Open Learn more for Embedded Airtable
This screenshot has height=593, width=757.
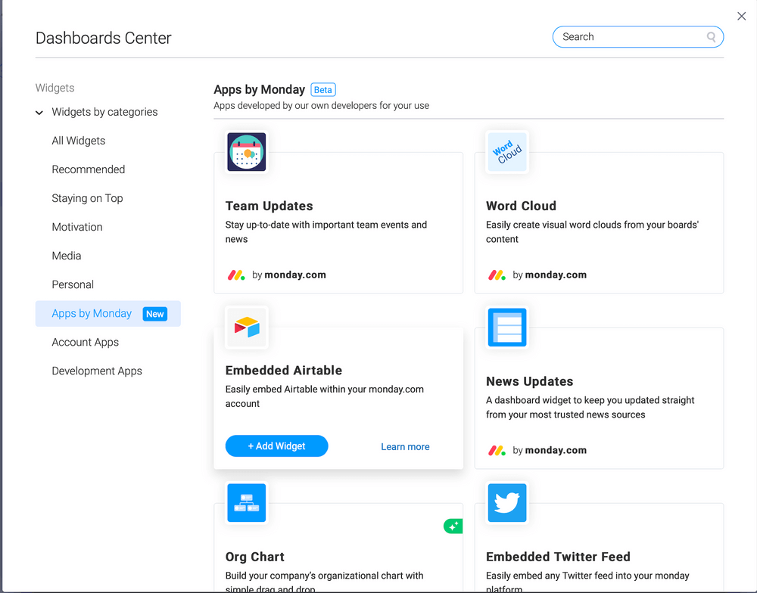point(405,447)
